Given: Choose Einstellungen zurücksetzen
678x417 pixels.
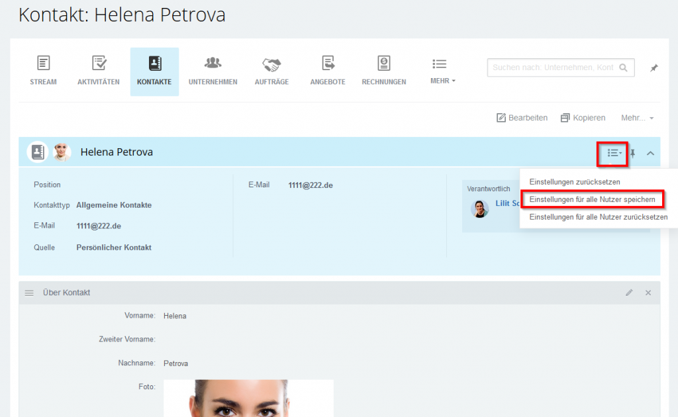Looking at the screenshot, I should (575, 182).
